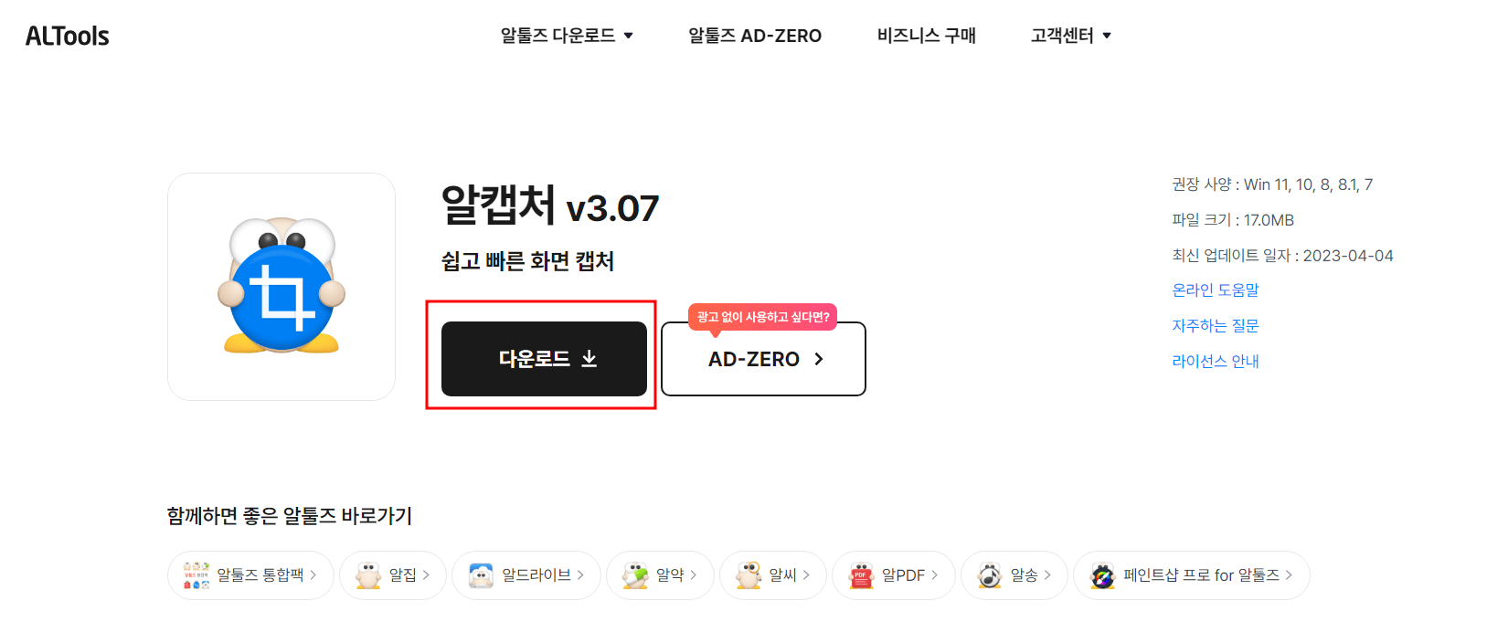Open the 알약 antivirus shortcut
This screenshot has width=1487, height=632.
click(660, 574)
